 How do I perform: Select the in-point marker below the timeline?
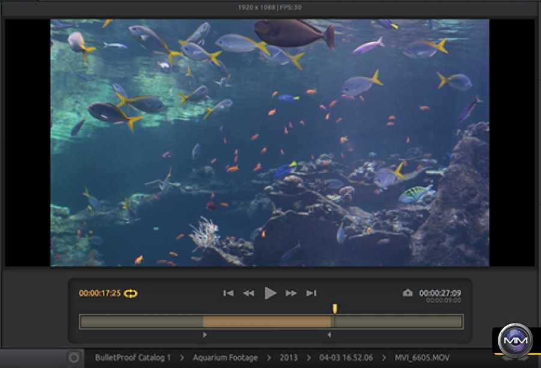tap(204, 334)
